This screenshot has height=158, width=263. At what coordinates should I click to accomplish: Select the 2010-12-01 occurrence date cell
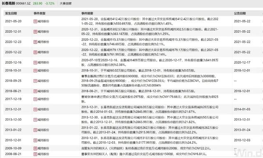pos(13,140)
